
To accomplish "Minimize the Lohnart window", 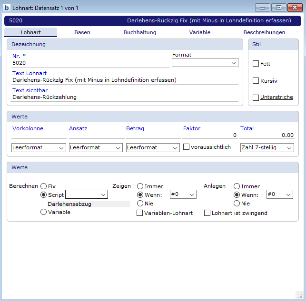I will coord(262,8).
